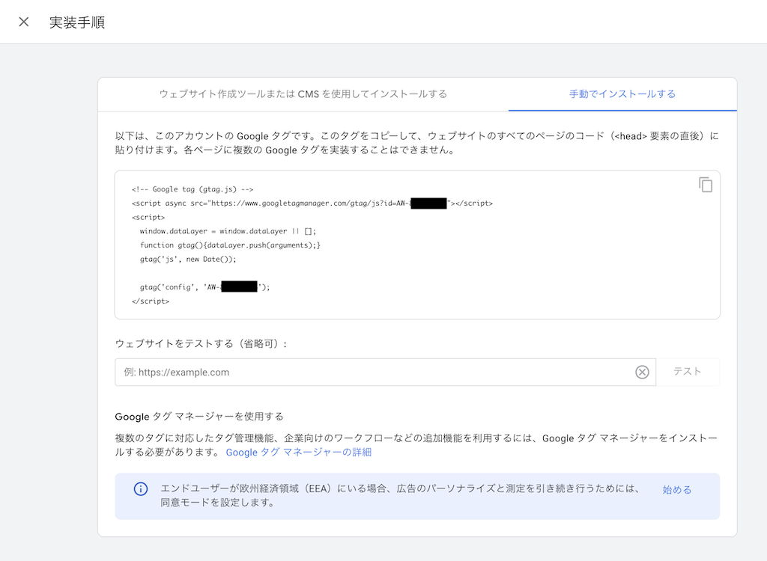Close the 実装手順 panel with the X icon
The width and height of the screenshot is (767, 561).
pyautogui.click(x=23, y=22)
